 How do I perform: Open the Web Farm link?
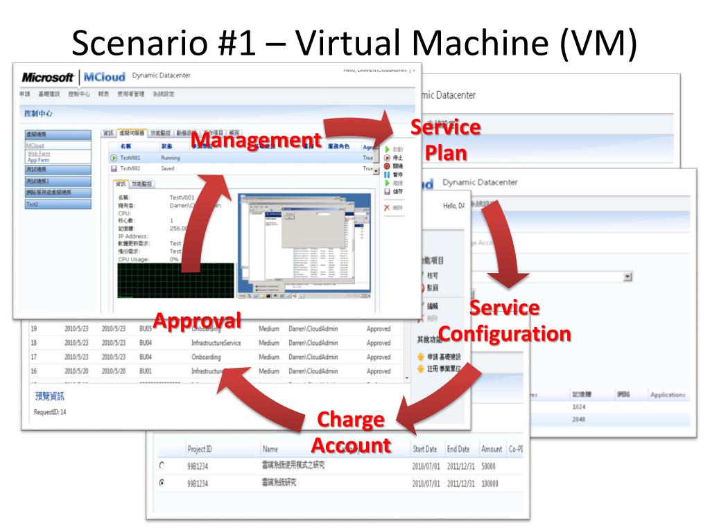[x=39, y=154]
